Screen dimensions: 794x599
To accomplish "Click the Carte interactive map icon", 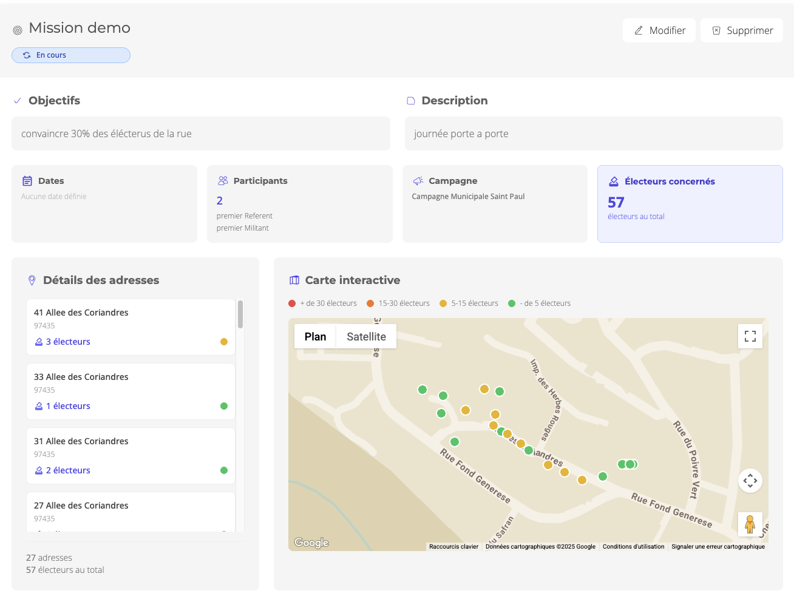I will click(x=294, y=280).
